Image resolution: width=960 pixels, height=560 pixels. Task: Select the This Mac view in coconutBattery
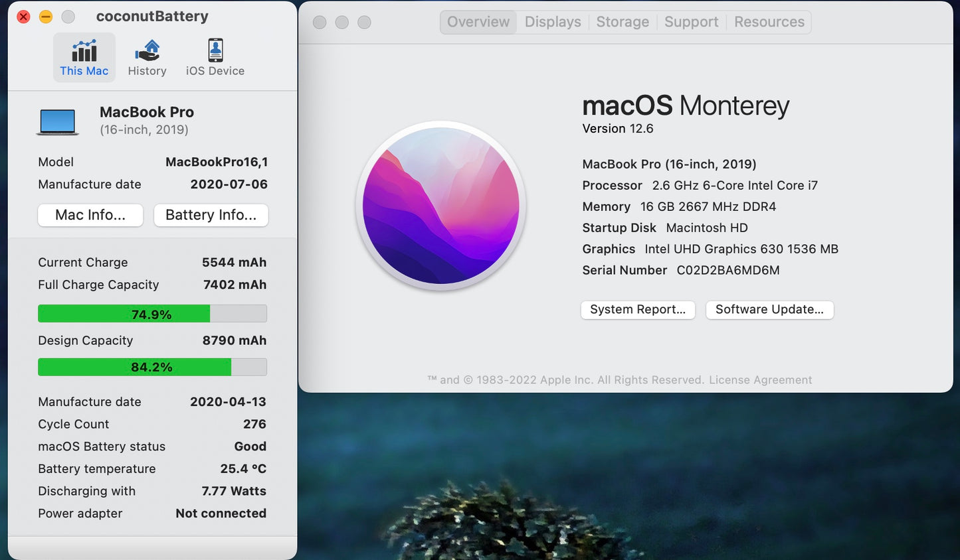[84, 56]
